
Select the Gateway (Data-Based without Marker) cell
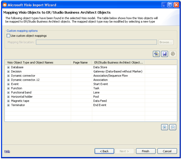tap(118, 71)
